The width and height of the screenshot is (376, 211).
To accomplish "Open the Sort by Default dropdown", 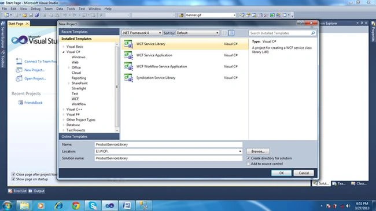I will (x=198, y=33).
